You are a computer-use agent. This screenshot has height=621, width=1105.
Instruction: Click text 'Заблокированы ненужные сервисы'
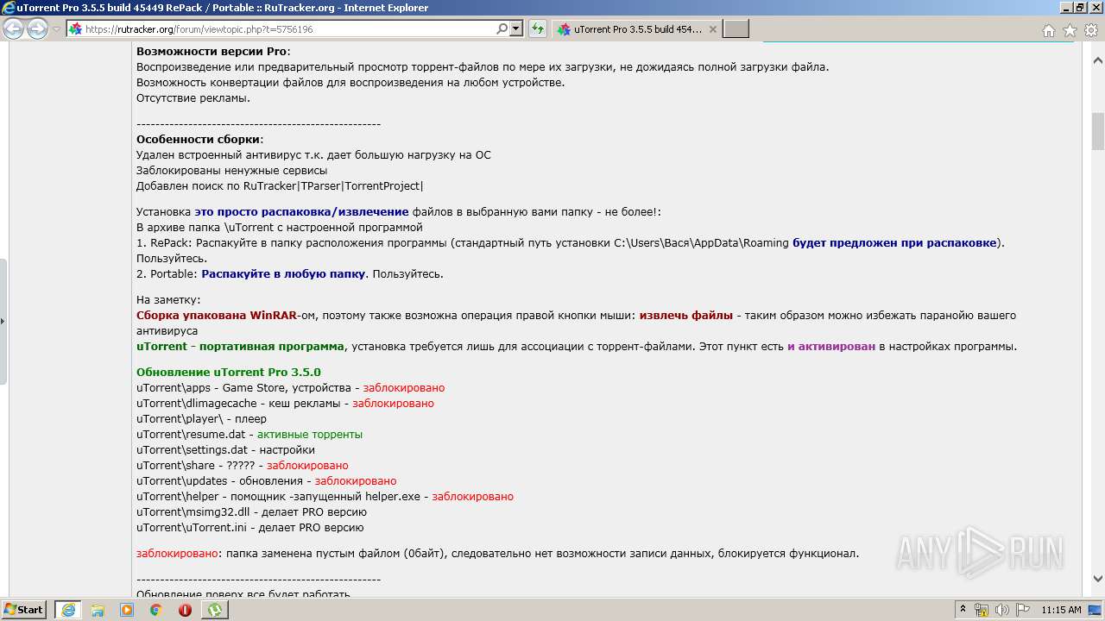click(x=231, y=171)
